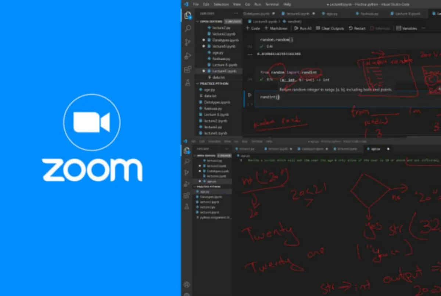Viewport: 441px width, 296px height.
Task: Click Explorer more actions ellipsis in top window
Action: click(x=236, y=14)
